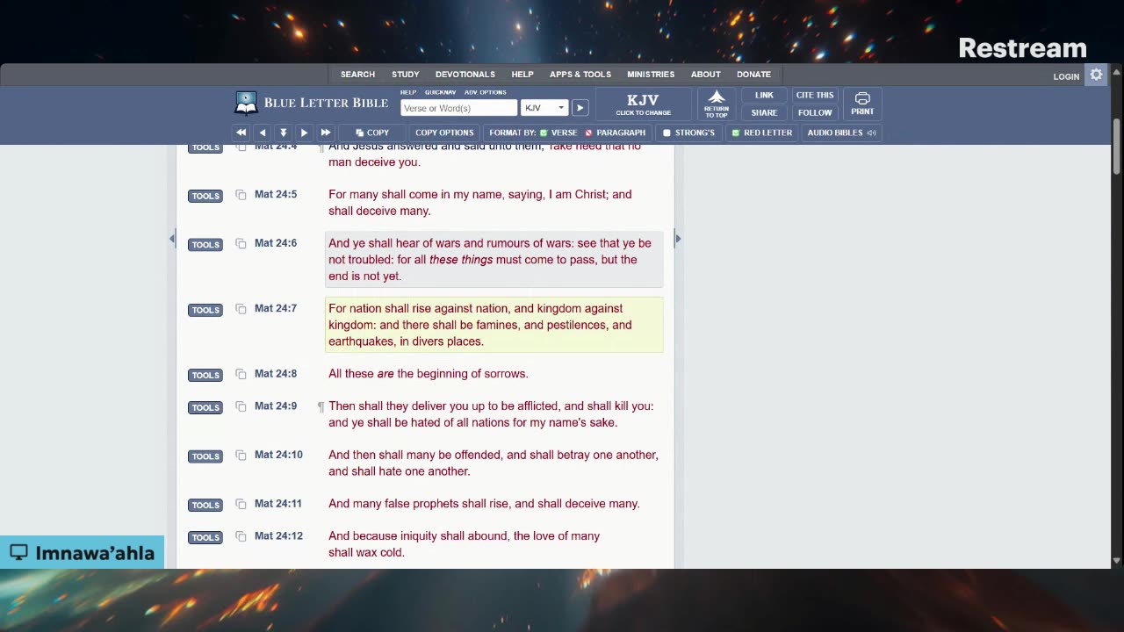Viewport: 1124px width, 632px height.
Task: Click the Audio Bibles speaker button
Action: [841, 133]
